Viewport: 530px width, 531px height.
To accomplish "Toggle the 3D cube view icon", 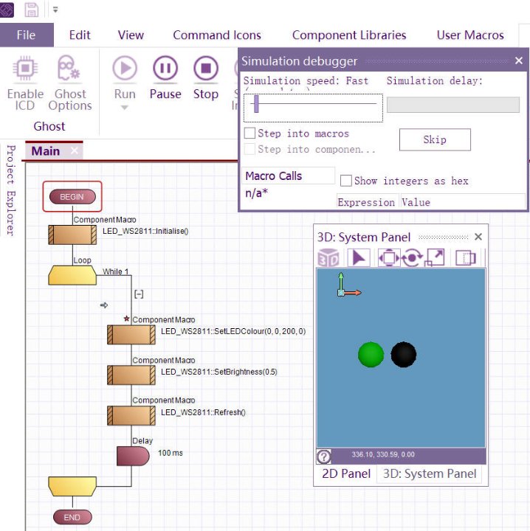I will tap(328, 257).
